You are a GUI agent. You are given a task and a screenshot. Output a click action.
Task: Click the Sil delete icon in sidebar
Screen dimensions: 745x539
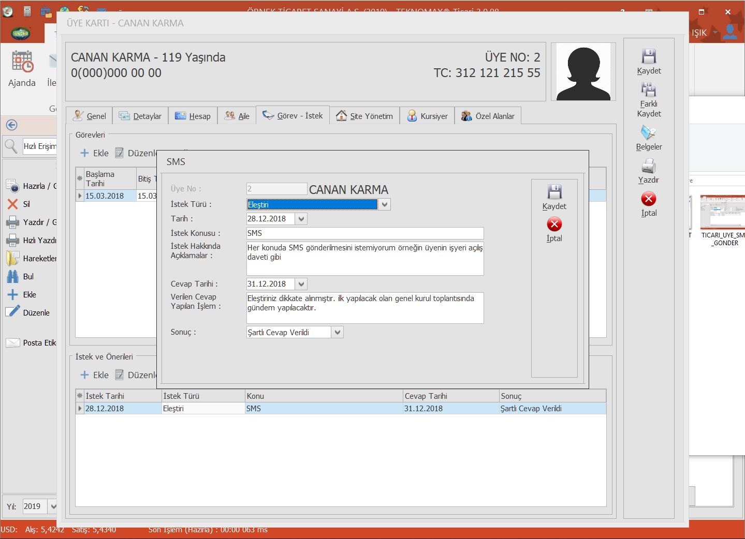click(x=13, y=204)
